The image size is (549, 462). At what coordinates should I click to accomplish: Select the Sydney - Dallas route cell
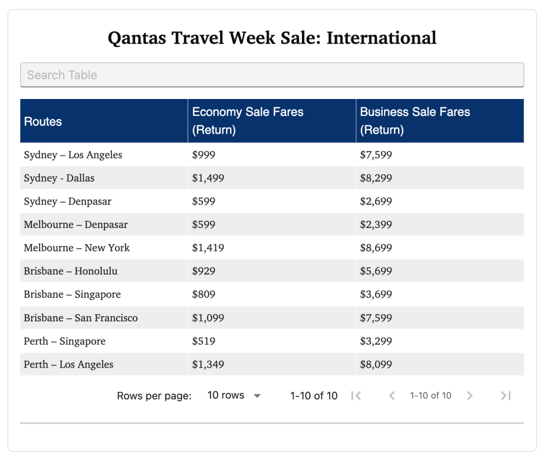click(x=59, y=178)
